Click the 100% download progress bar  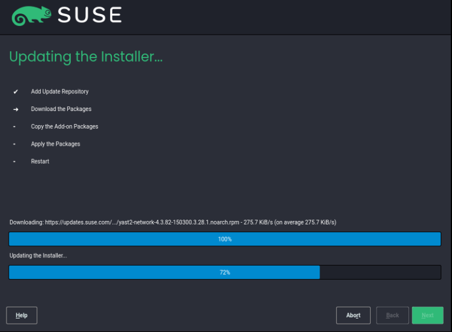point(225,239)
